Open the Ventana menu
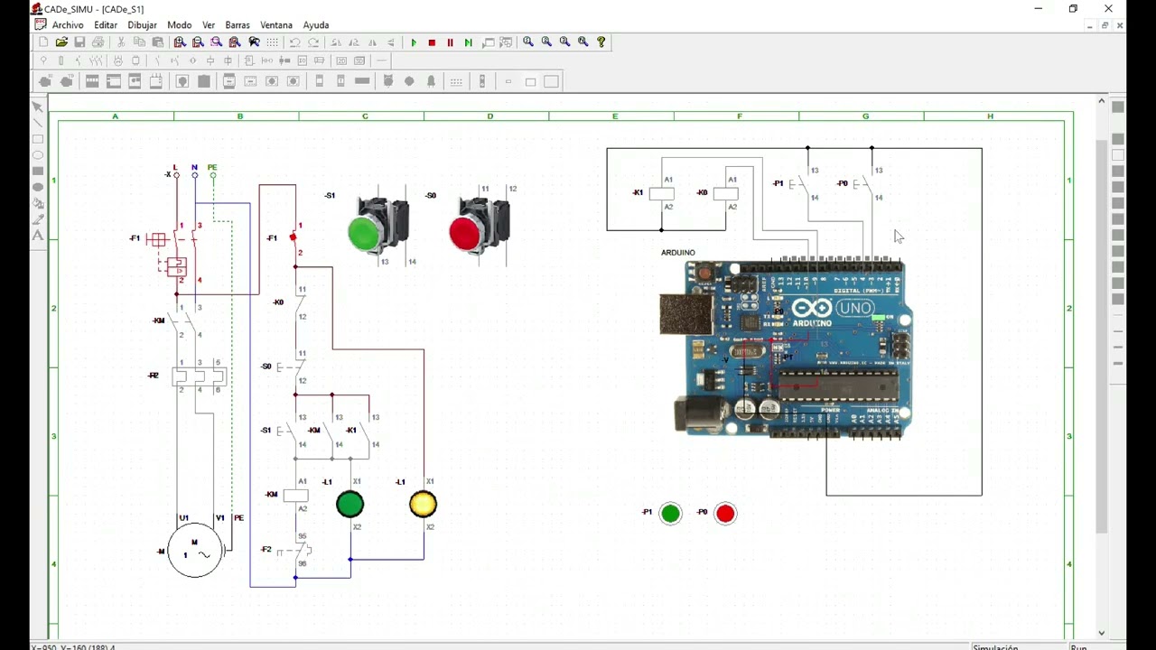 coord(276,25)
